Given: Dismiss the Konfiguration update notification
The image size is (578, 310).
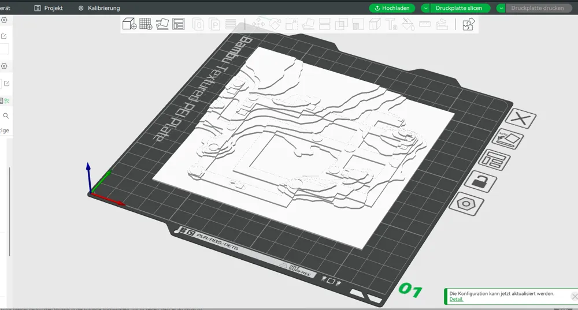Looking at the screenshot, I should [x=574, y=296].
